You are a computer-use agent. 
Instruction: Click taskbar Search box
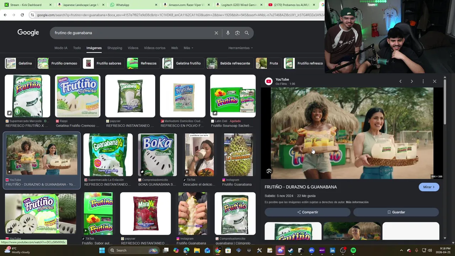[x=134, y=250]
